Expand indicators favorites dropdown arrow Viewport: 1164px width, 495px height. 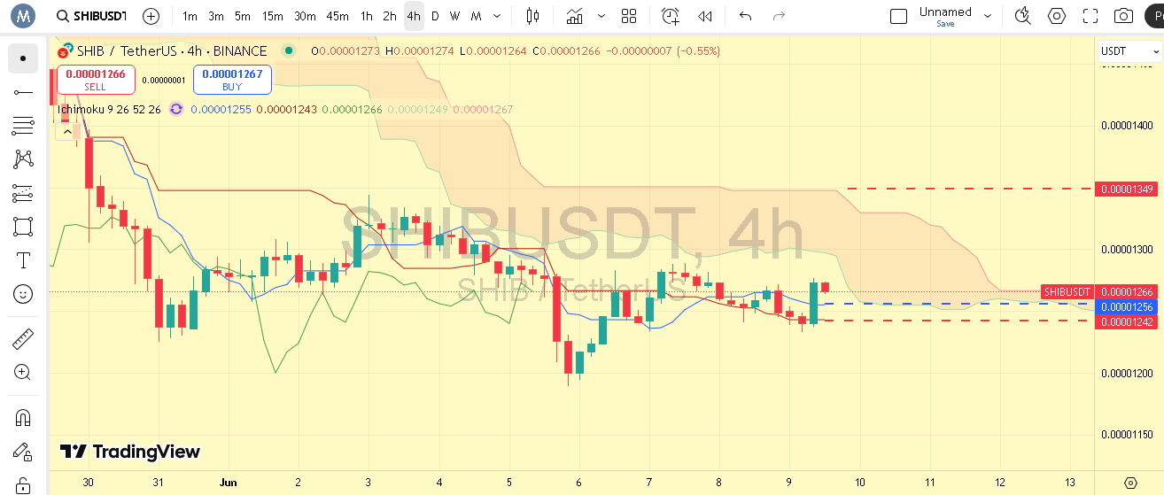point(602,16)
